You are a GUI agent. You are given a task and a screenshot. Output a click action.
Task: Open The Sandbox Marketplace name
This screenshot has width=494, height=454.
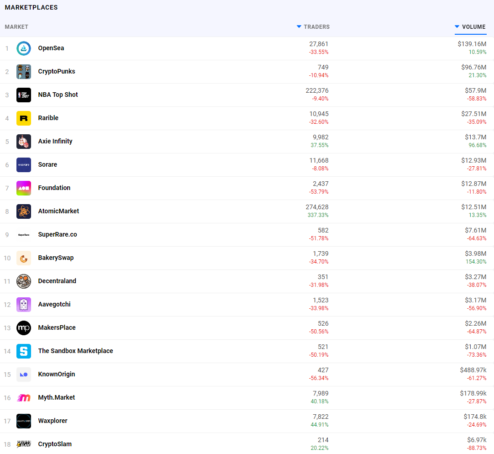click(x=76, y=352)
